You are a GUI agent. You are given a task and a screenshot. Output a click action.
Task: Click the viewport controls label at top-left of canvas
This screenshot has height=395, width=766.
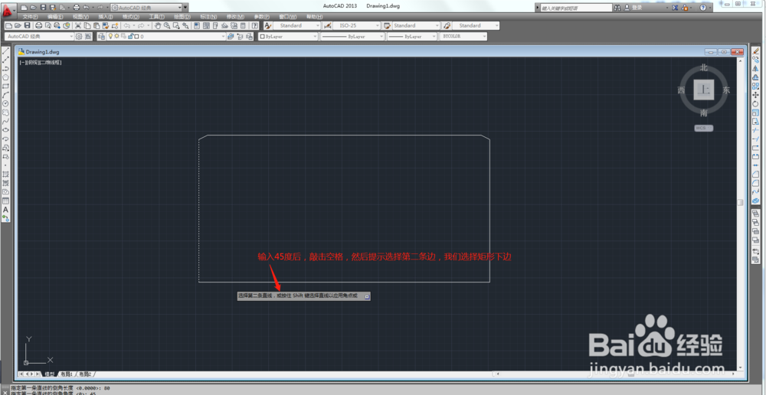pyautogui.click(x=40, y=63)
